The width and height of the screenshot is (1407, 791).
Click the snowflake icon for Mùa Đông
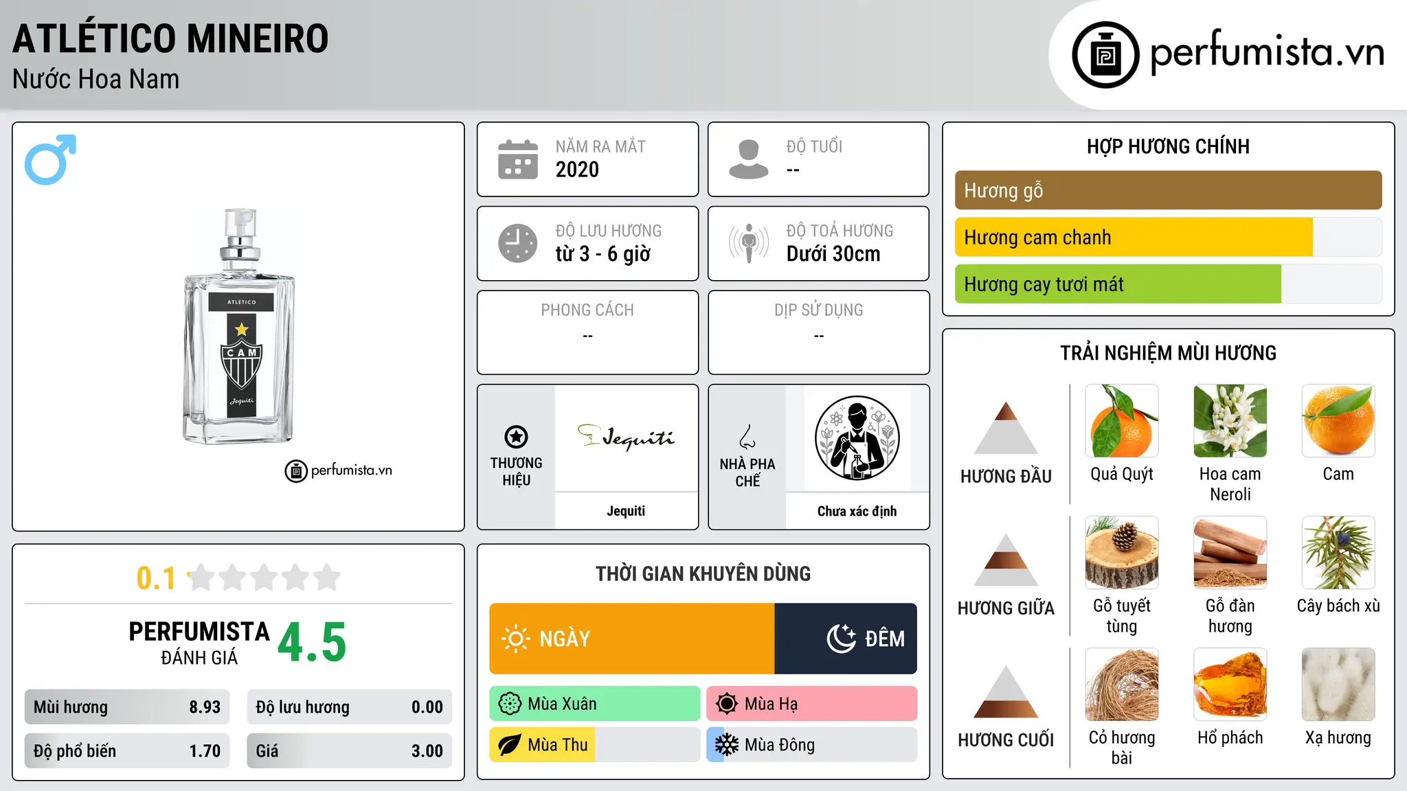click(x=727, y=745)
